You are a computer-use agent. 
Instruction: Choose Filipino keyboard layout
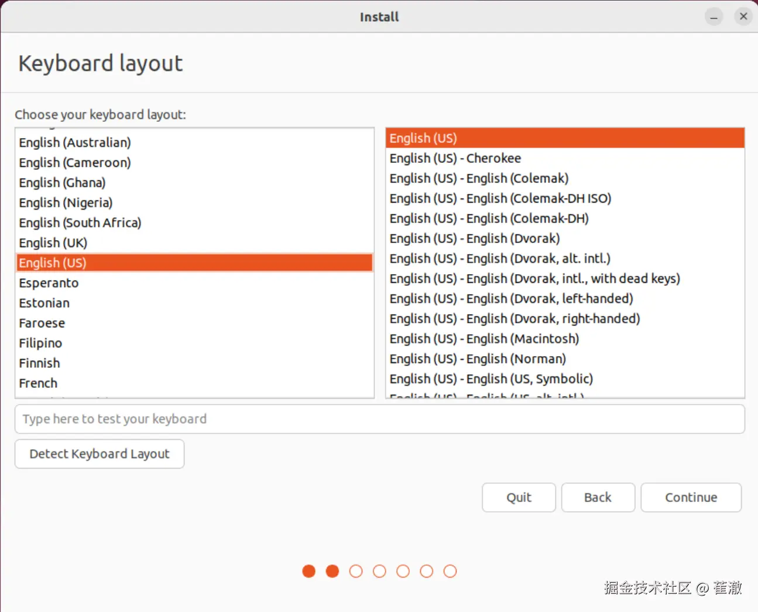(x=194, y=343)
